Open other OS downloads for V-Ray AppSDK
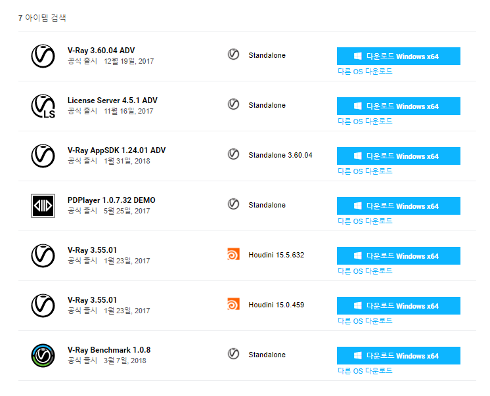The width and height of the screenshot is (490, 396). tap(365, 171)
